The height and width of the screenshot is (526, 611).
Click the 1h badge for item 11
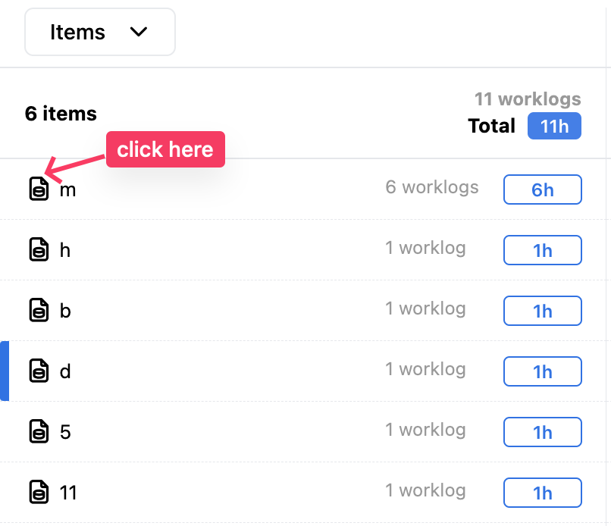(x=542, y=493)
